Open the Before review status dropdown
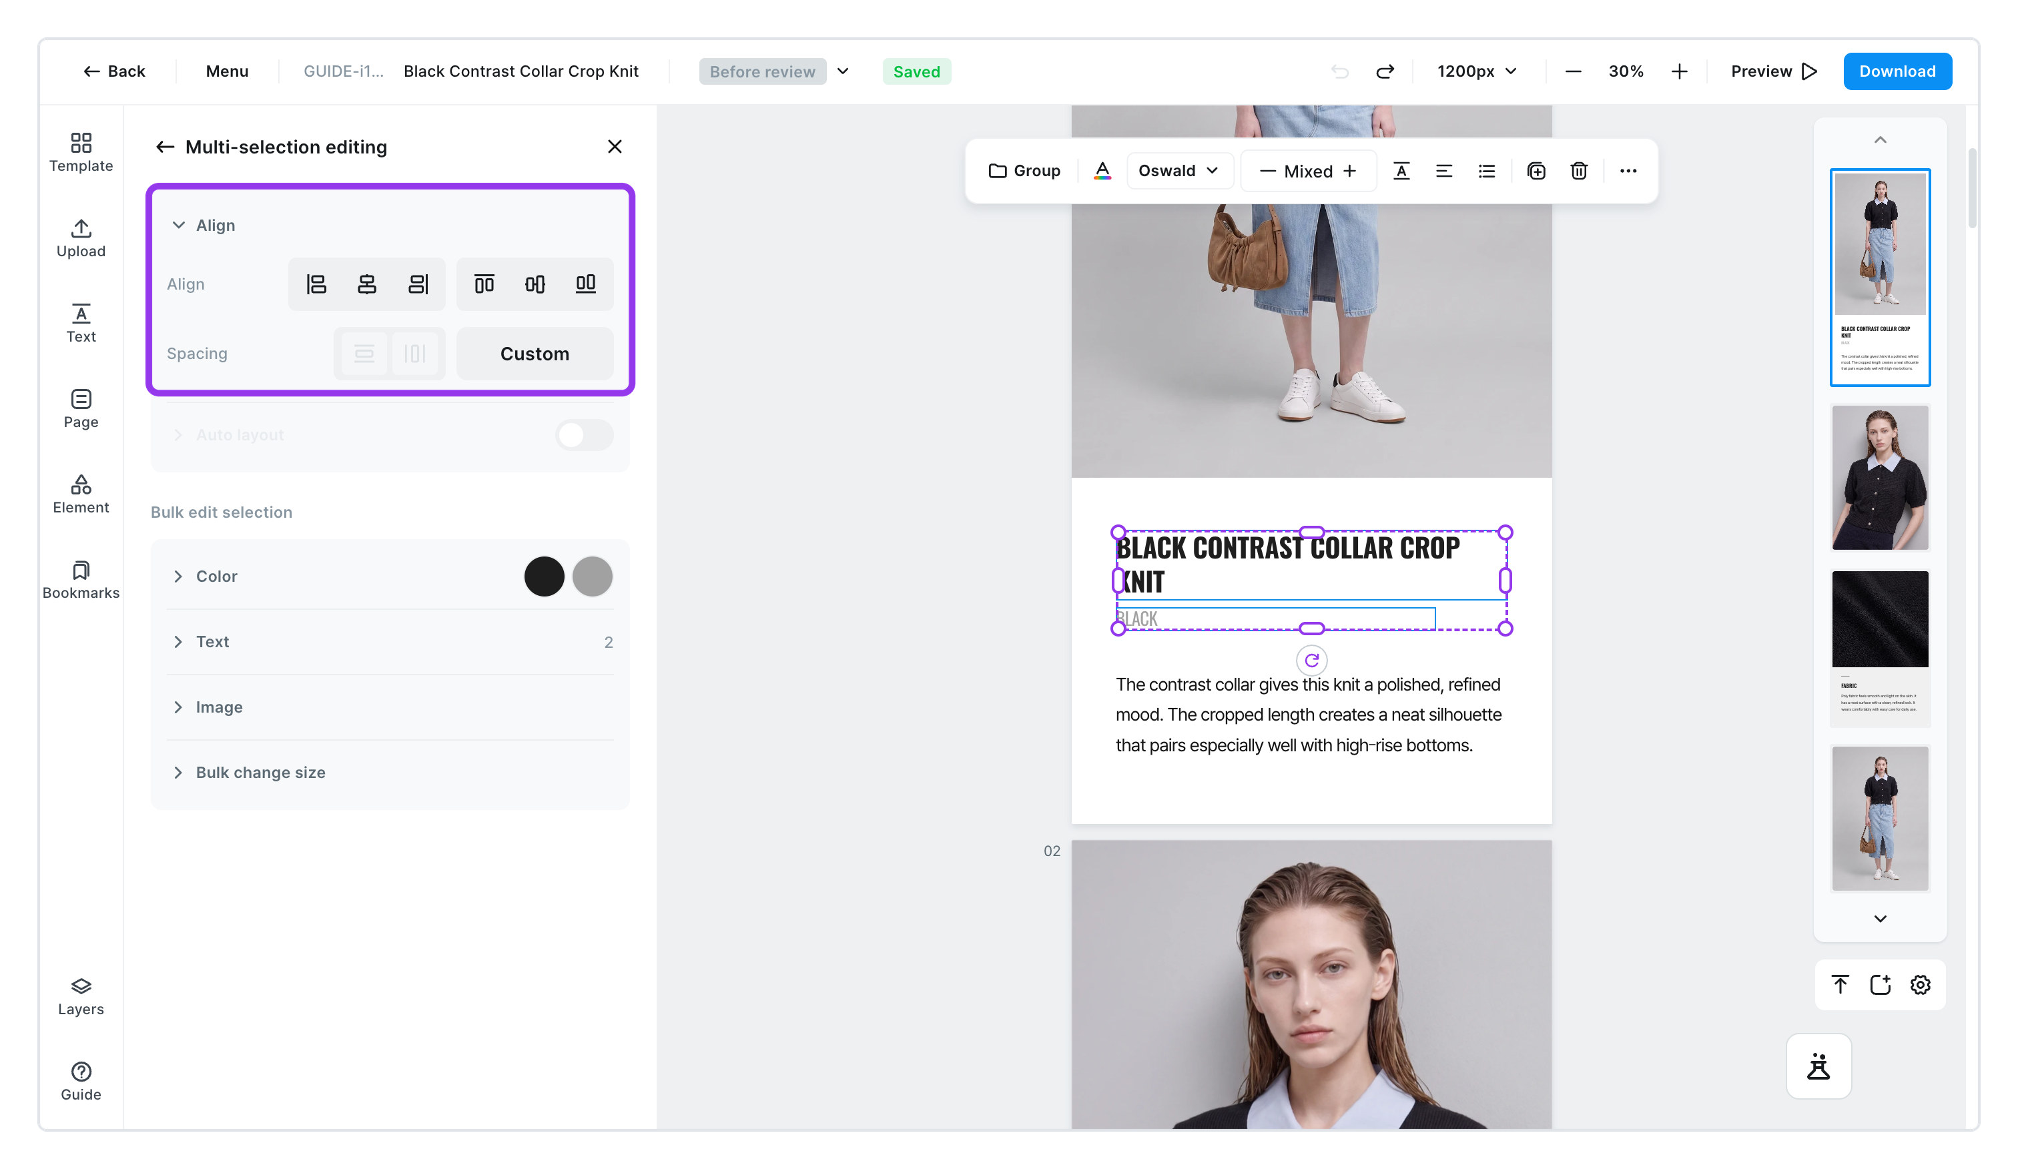The width and height of the screenshot is (2018, 1169). coord(774,71)
